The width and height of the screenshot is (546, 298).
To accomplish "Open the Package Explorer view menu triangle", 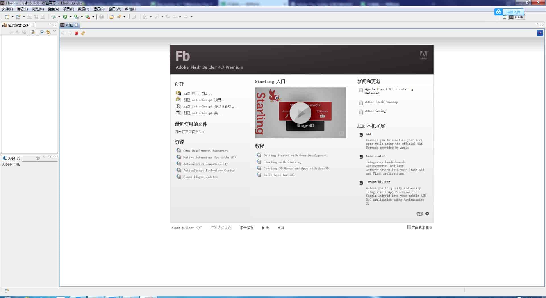I will pyautogui.click(x=54, y=31).
